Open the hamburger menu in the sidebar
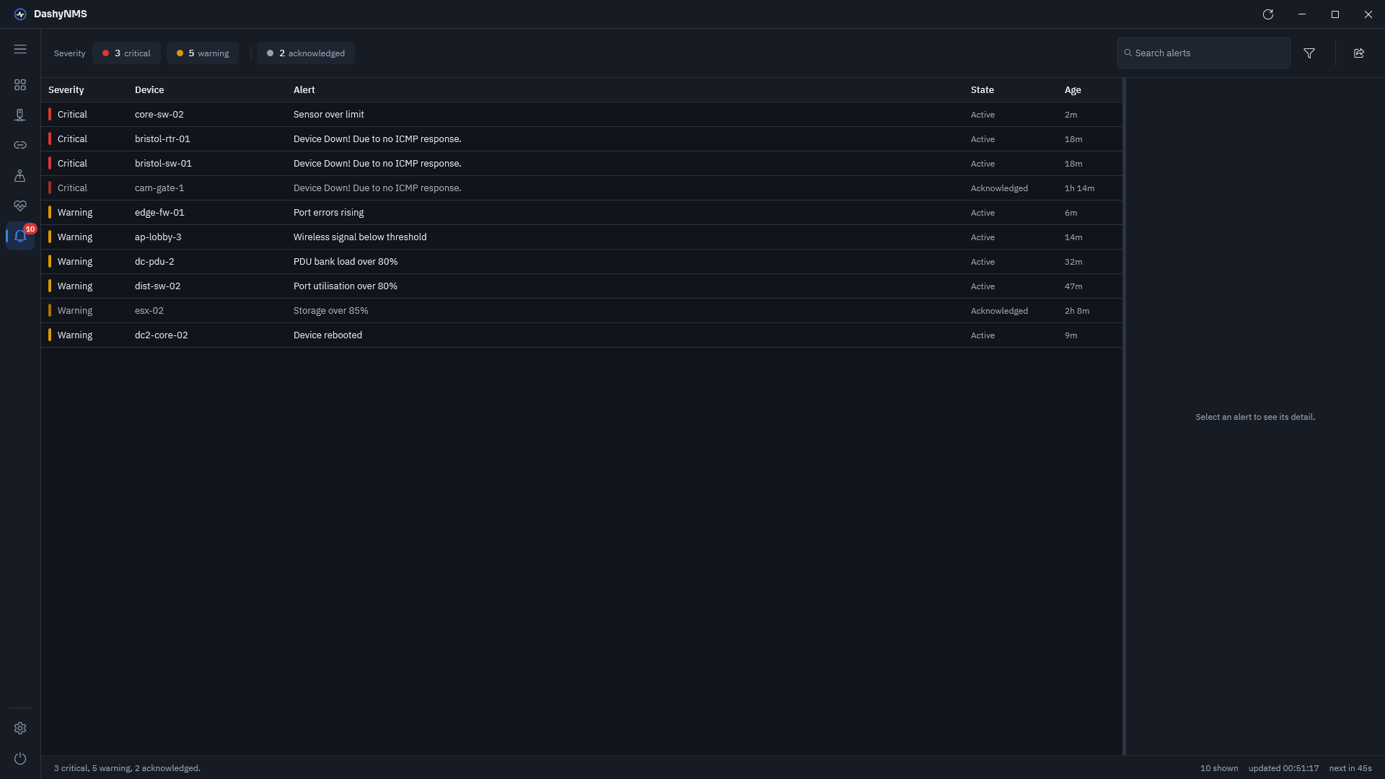The height and width of the screenshot is (779, 1385). pos(20,49)
